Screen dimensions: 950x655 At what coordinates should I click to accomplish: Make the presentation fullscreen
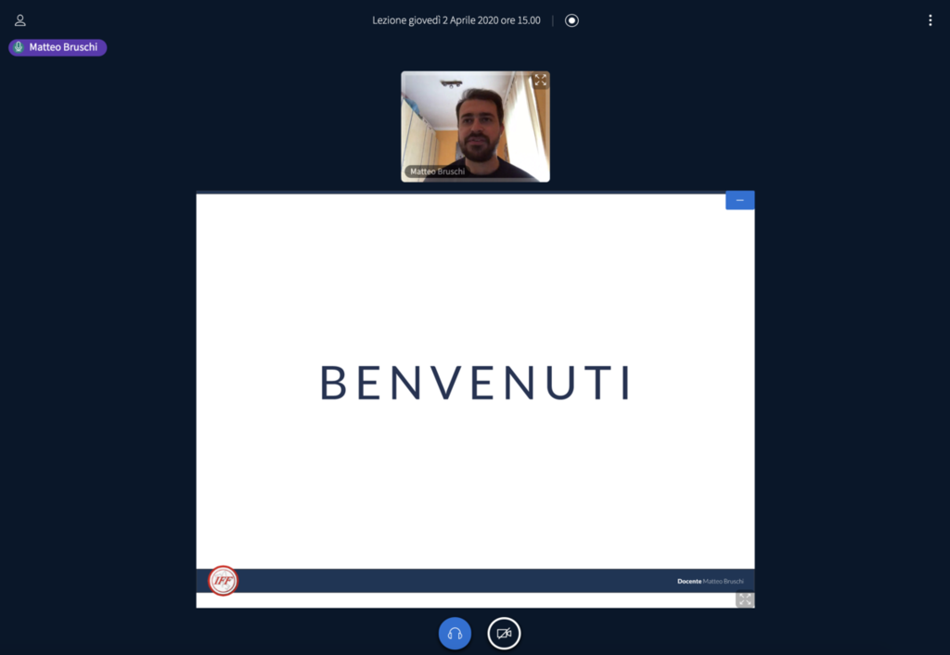click(745, 599)
